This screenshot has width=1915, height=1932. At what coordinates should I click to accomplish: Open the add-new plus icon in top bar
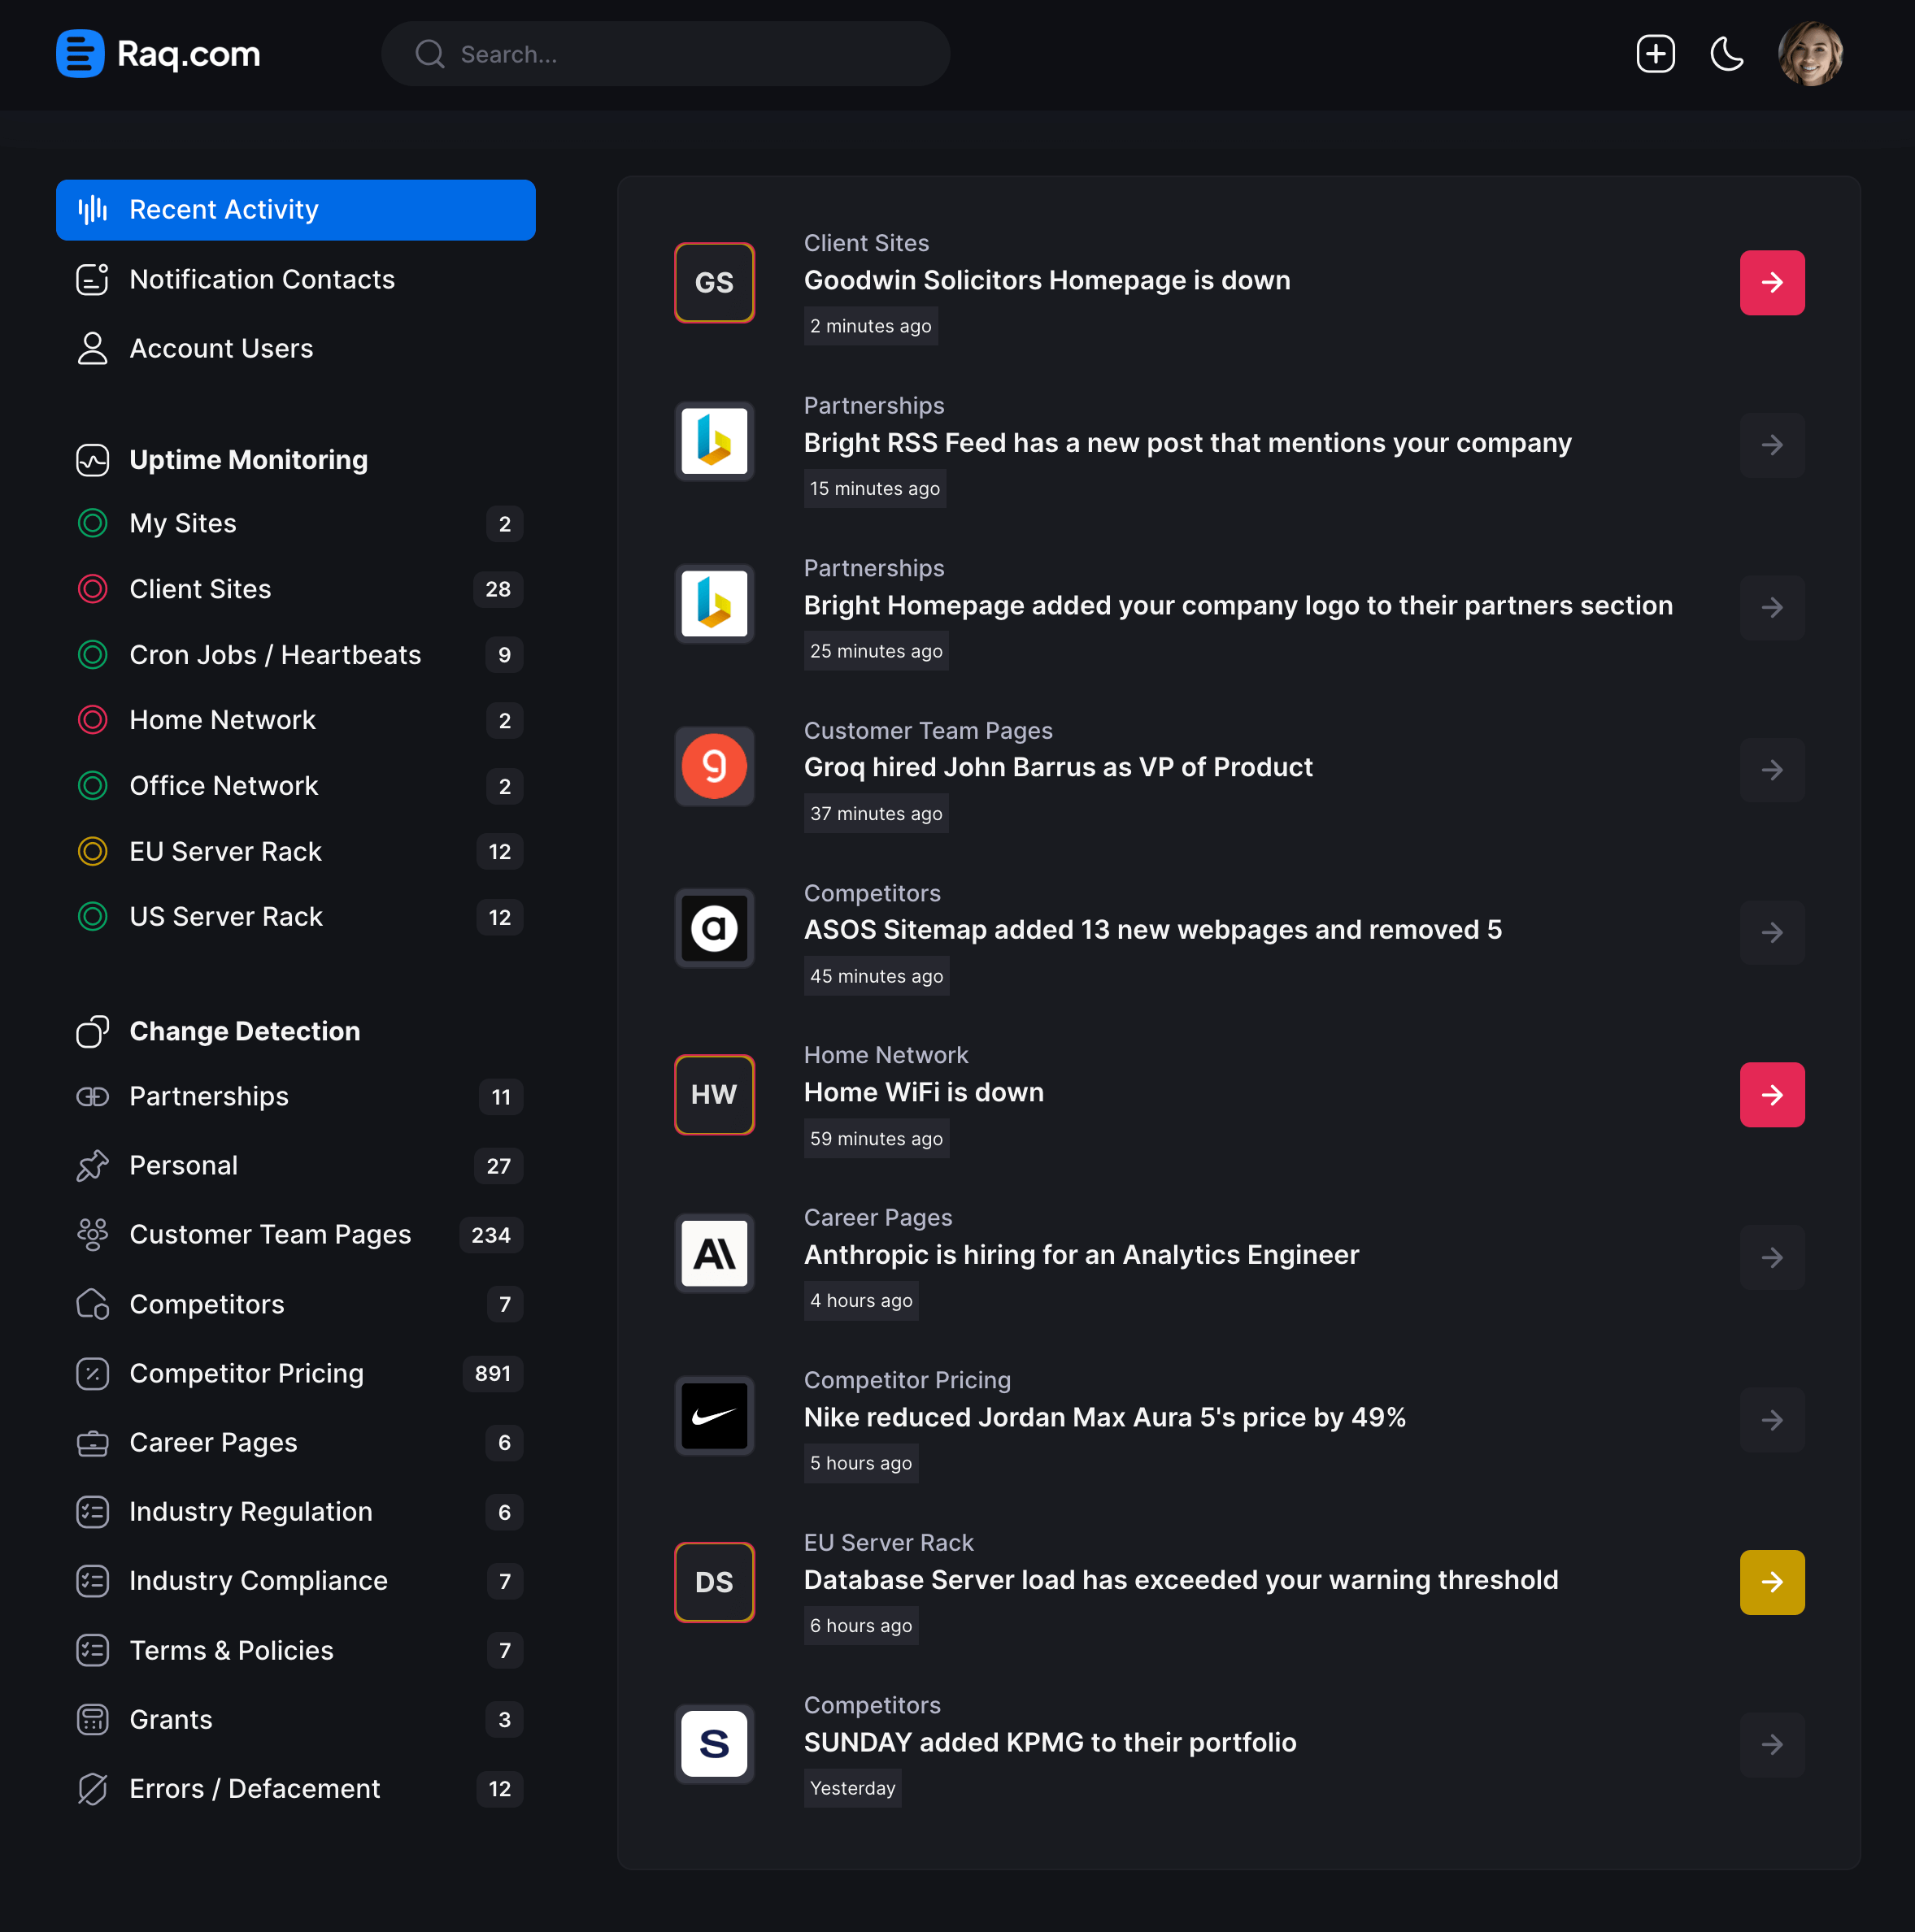[1655, 53]
